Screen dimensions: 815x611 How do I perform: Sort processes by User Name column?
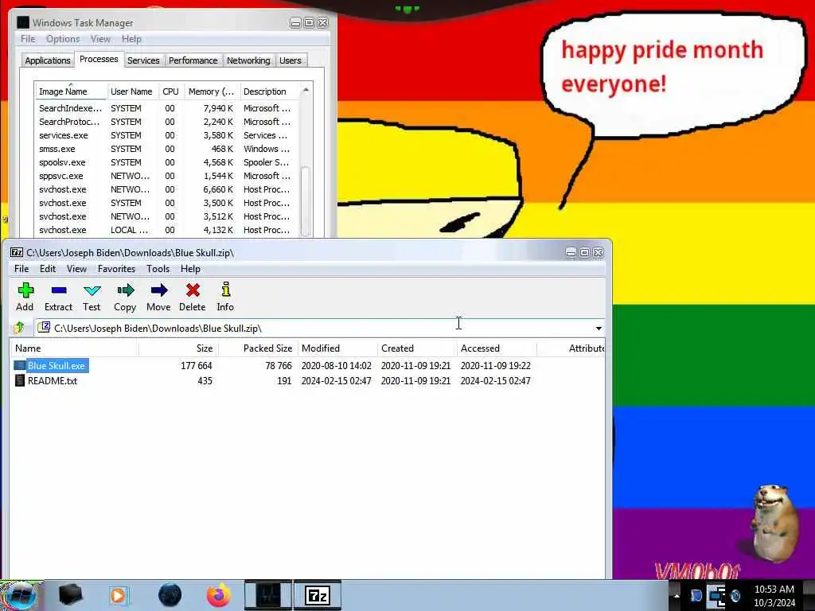click(x=132, y=91)
